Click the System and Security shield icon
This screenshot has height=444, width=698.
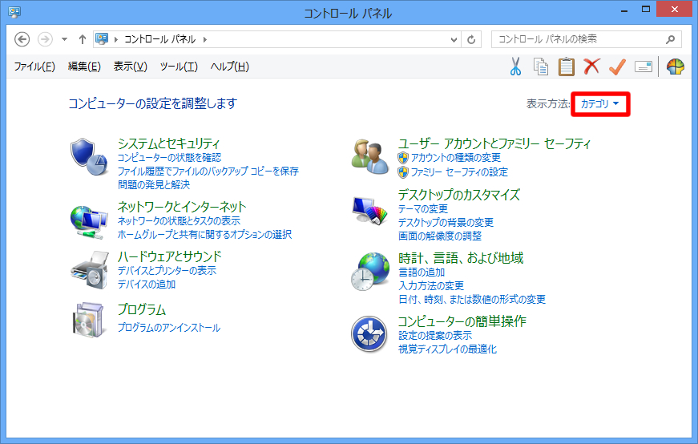[x=90, y=157]
